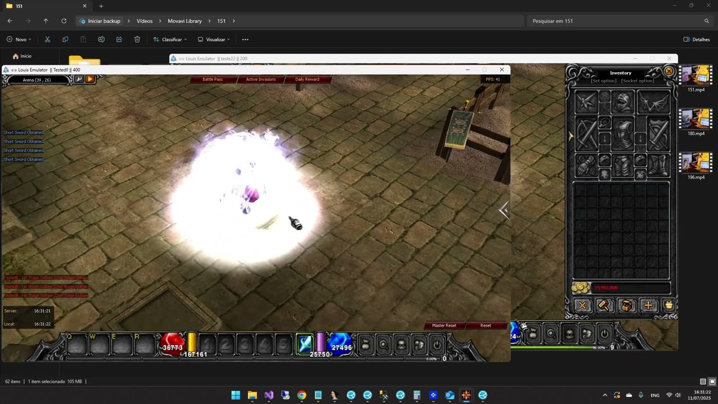Viewport: 718px width, 404px height.
Task: Select the left-hand weapon slot
Action: coord(587,134)
